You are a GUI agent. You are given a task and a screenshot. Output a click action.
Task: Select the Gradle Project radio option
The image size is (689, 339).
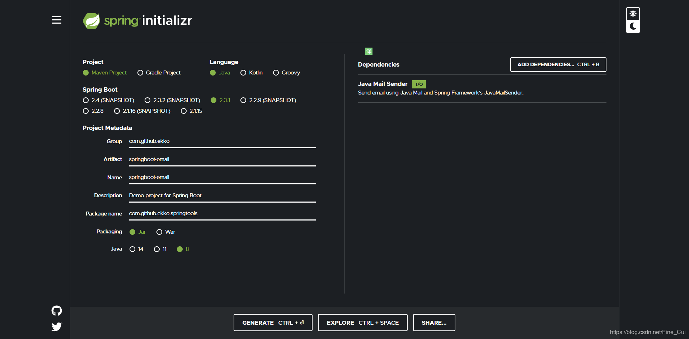pyautogui.click(x=159, y=73)
